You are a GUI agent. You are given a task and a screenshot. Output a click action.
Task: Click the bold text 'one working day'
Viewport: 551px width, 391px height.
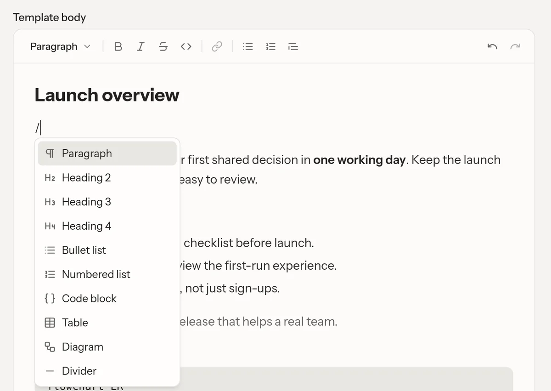(360, 160)
